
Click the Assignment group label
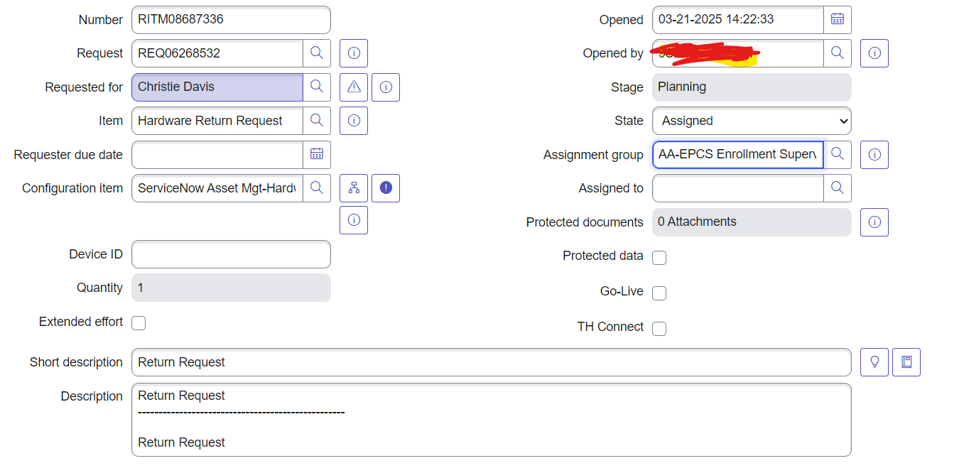(593, 155)
